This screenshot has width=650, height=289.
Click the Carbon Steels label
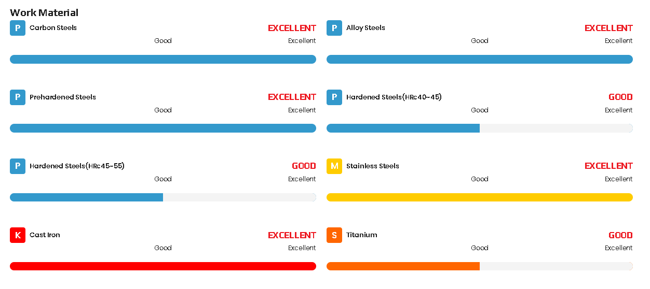pos(53,28)
